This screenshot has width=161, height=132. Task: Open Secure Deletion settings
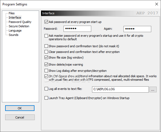point(19,26)
